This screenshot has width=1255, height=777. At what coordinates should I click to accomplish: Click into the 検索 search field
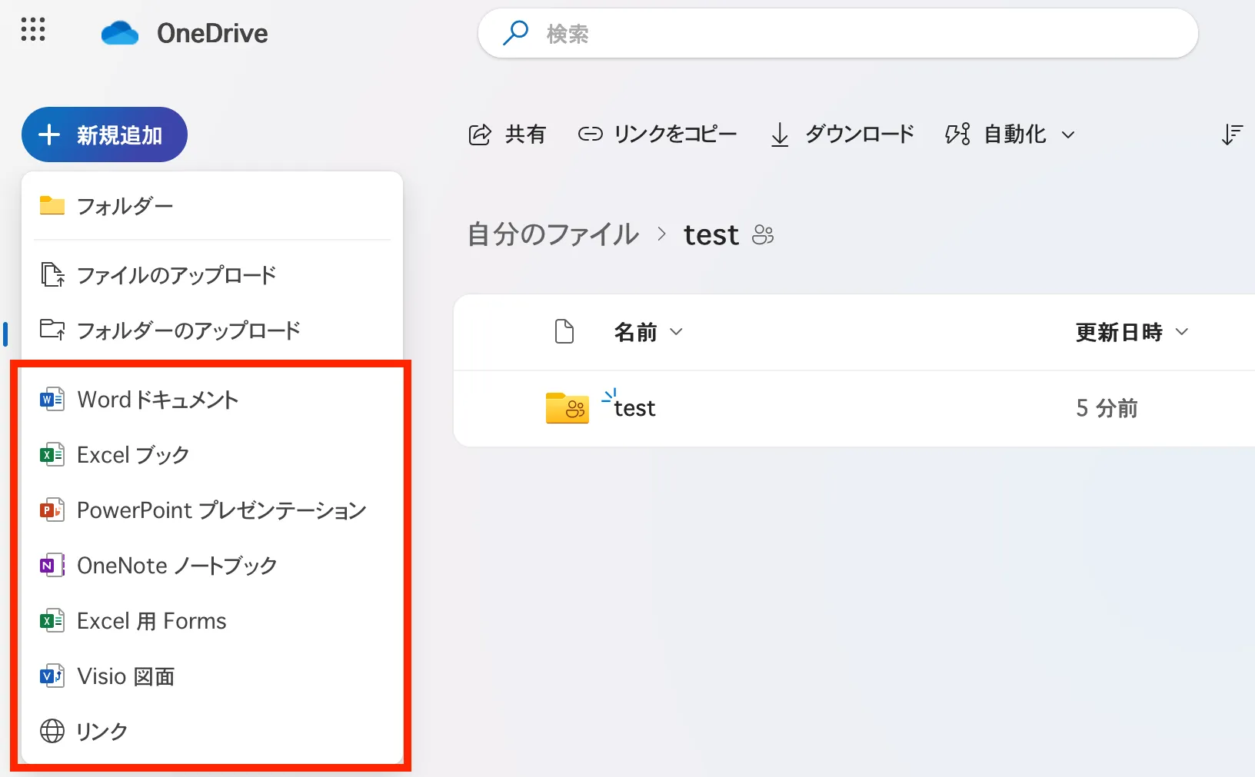pos(846,33)
